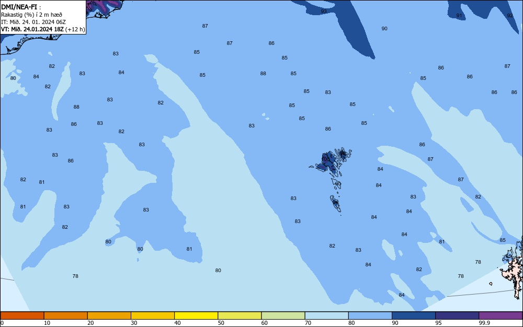Pick the golden 30–40 legend swatch

point(153,316)
